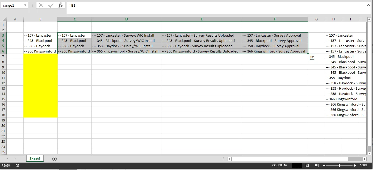The image size is (373, 170).
Task: Select column D header
Action: pos(126,19)
